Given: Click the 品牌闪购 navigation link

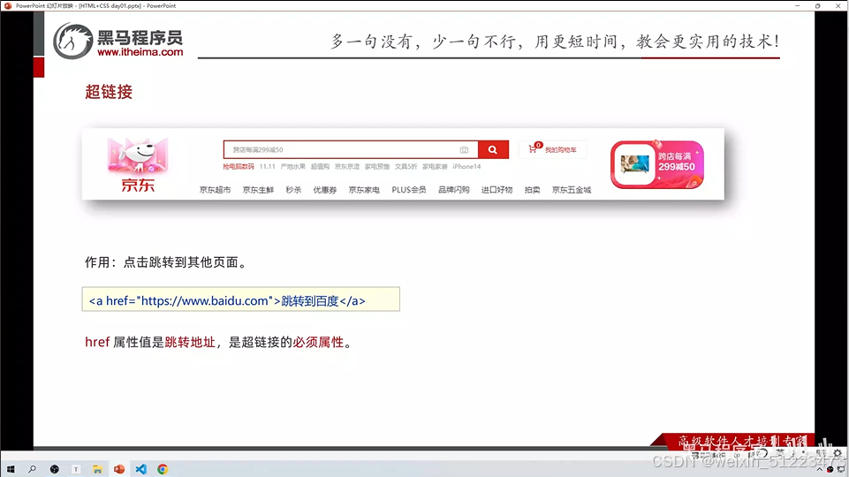Looking at the screenshot, I should (x=454, y=190).
